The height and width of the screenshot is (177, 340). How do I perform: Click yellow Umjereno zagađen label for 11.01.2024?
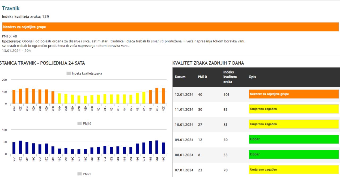click(x=294, y=109)
